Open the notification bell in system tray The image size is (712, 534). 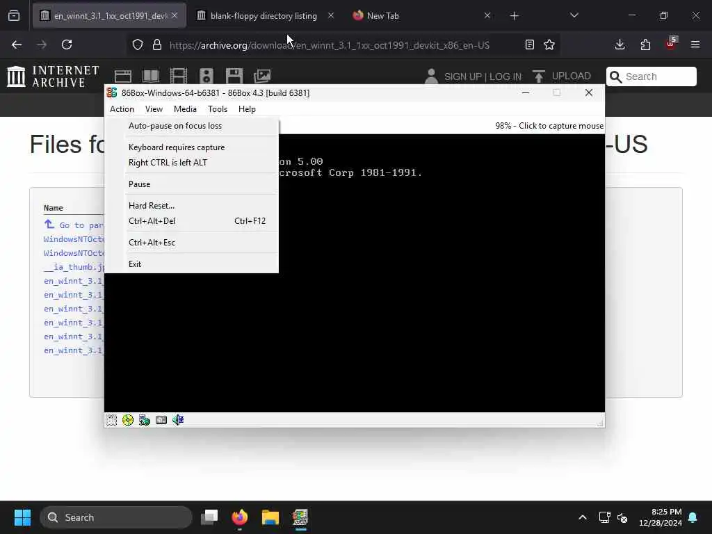tap(693, 517)
